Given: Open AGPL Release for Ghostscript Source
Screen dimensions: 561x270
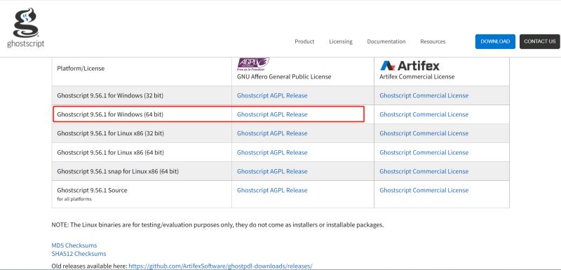Looking at the screenshot, I should 272,190.
